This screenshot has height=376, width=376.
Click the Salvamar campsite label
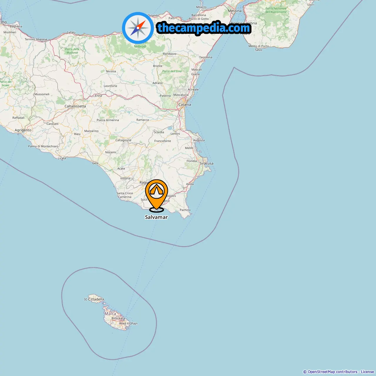[156, 217]
